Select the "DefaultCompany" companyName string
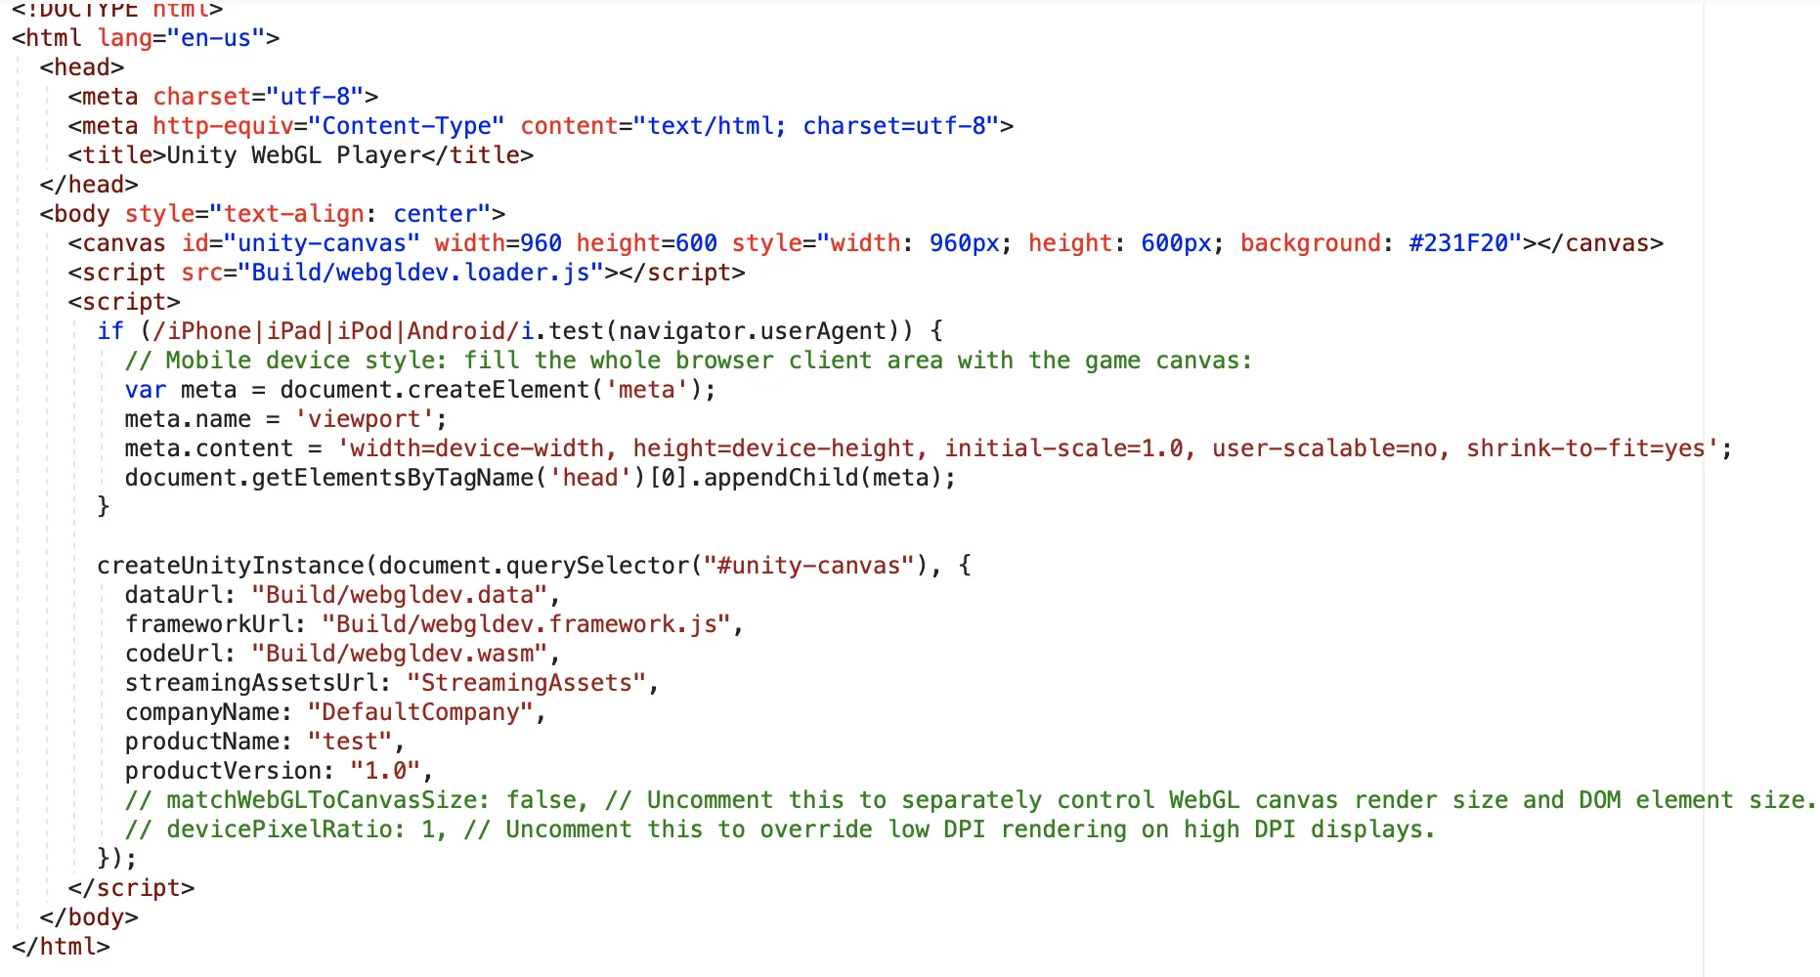Screen dimensions: 1820x977 [420, 712]
